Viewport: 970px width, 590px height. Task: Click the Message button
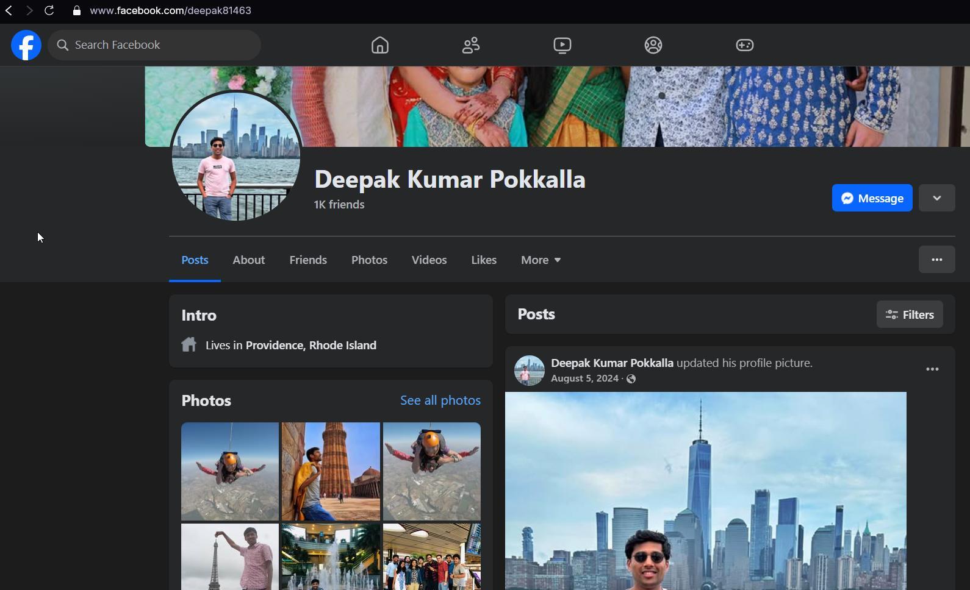click(x=872, y=198)
